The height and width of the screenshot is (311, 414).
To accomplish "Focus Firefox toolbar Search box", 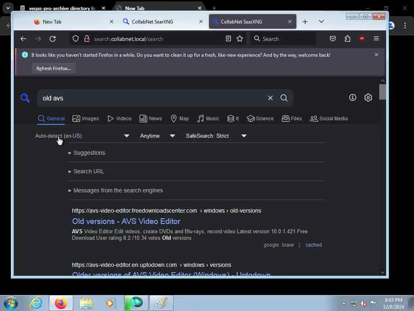I will click(283, 38).
